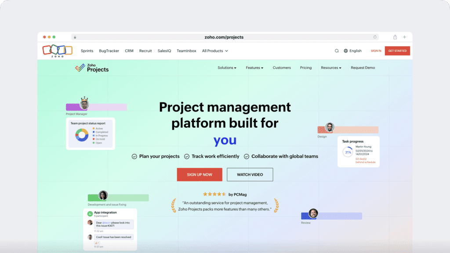Click the 21% progress circle in Task progress
Viewport: 450px width, 253px height.
pyautogui.click(x=347, y=152)
